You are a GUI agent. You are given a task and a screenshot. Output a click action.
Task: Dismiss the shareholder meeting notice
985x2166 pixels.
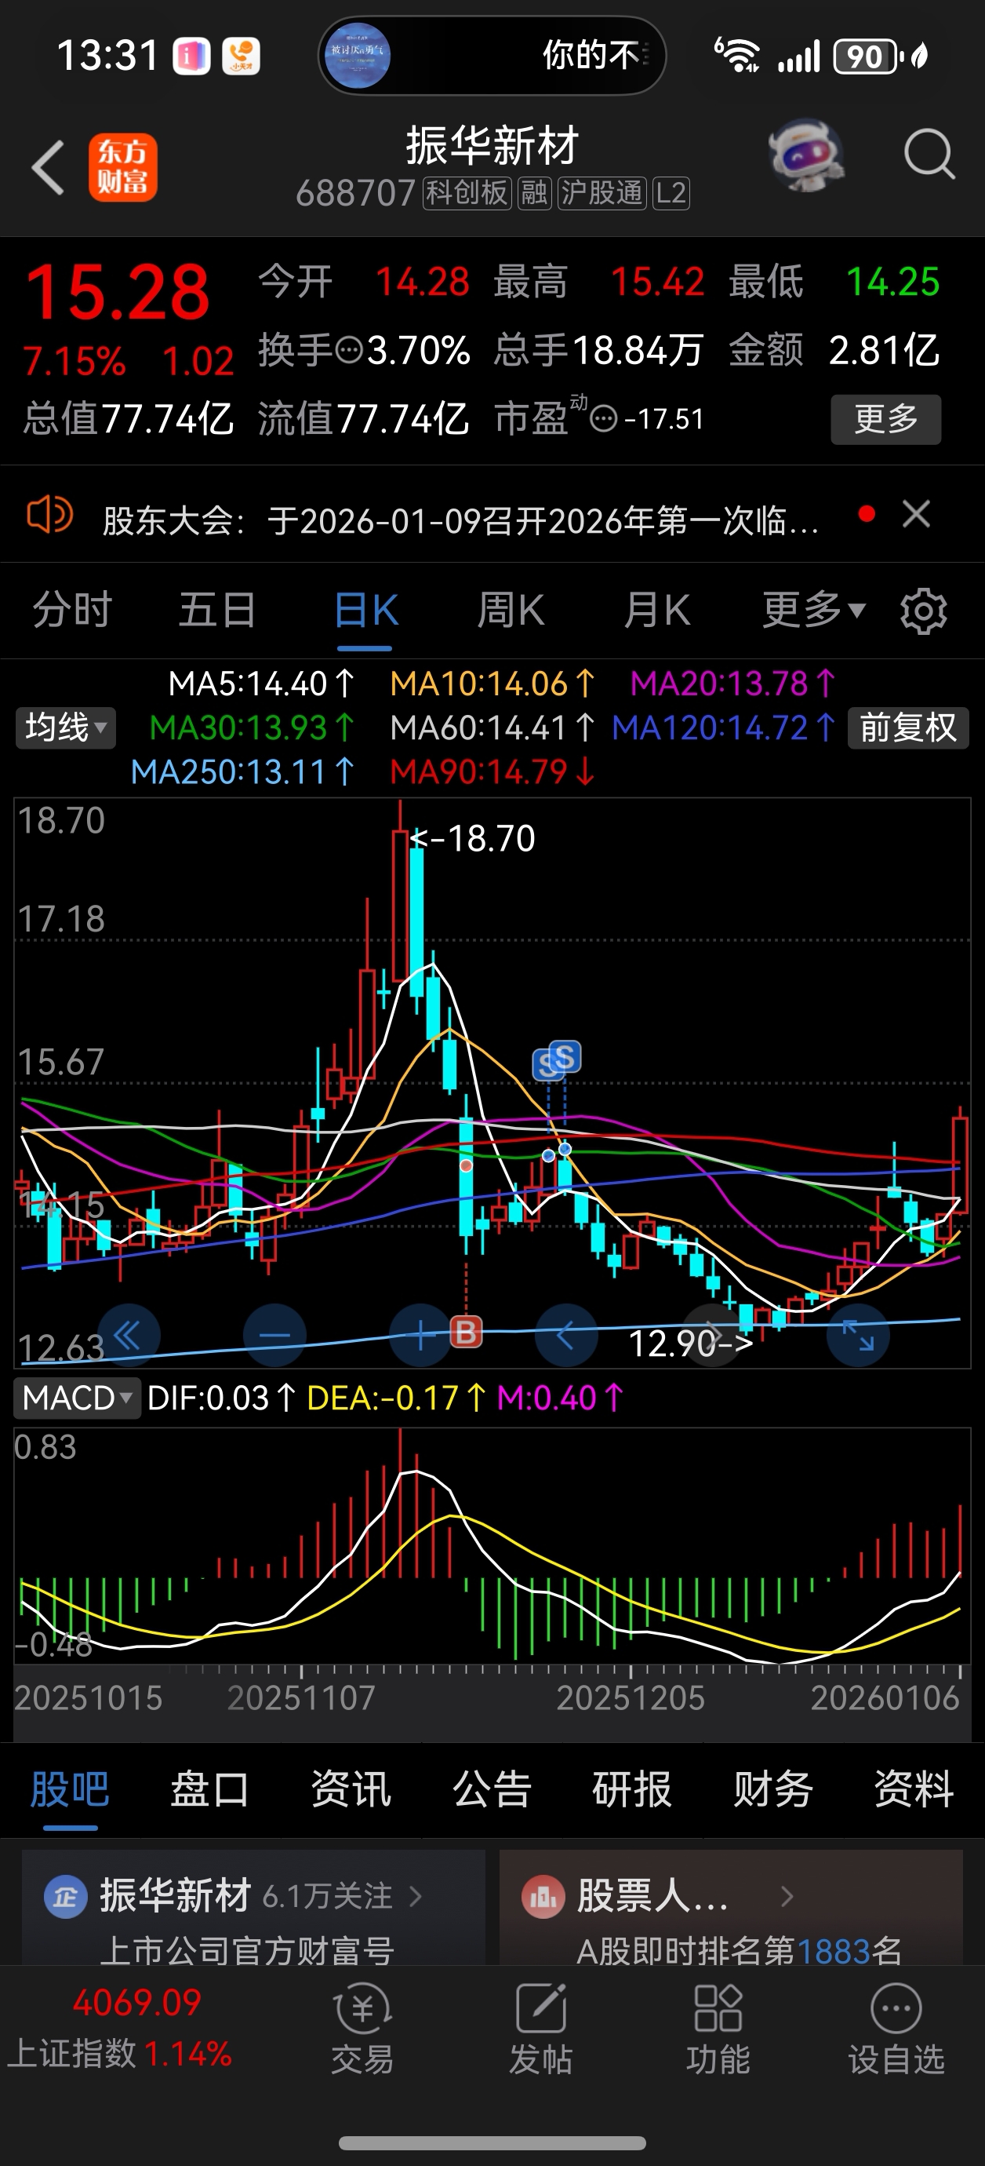916,514
